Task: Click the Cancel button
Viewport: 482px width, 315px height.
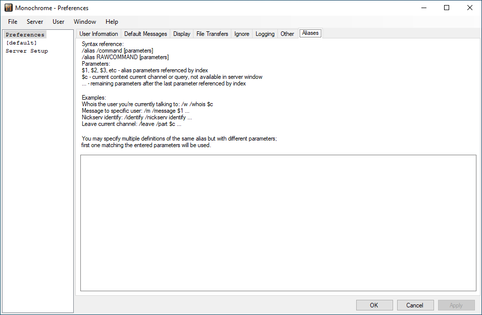Action: click(x=415, y=305)
